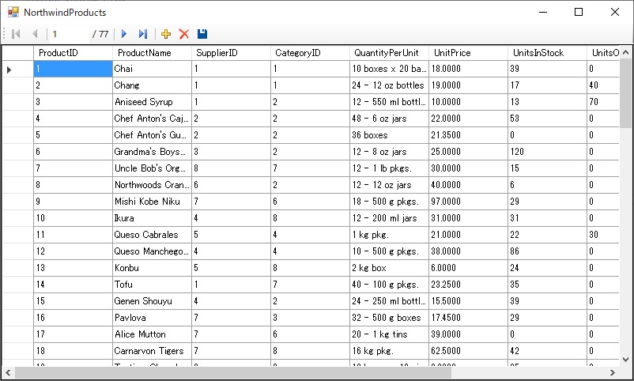Select the row header of the Chai row
Screen dimensions: 634x381
[18, 69]
